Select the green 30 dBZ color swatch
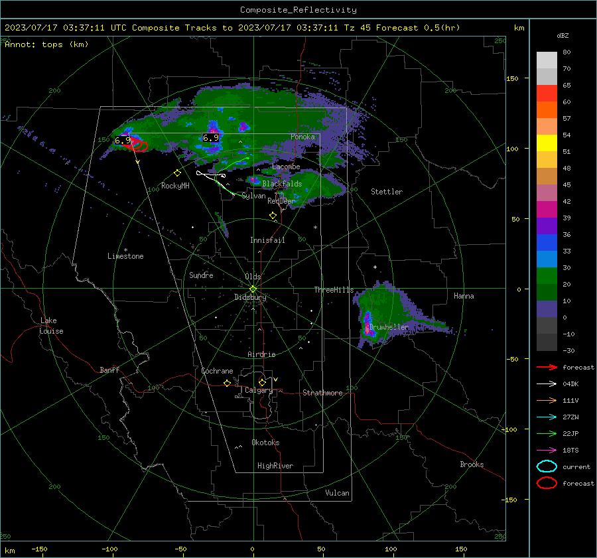Image resolution: width=597 pixels, height=558 pixels. (547, 275)
